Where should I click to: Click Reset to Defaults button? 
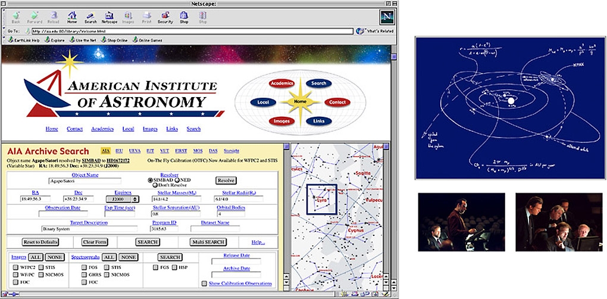click(x=40, y=242)
